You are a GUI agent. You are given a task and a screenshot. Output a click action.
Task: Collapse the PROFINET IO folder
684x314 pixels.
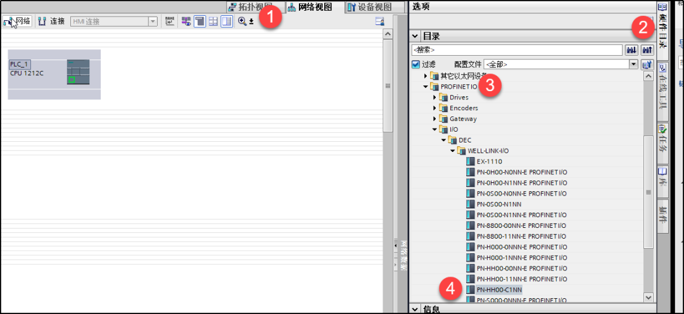tap(426, 86)
